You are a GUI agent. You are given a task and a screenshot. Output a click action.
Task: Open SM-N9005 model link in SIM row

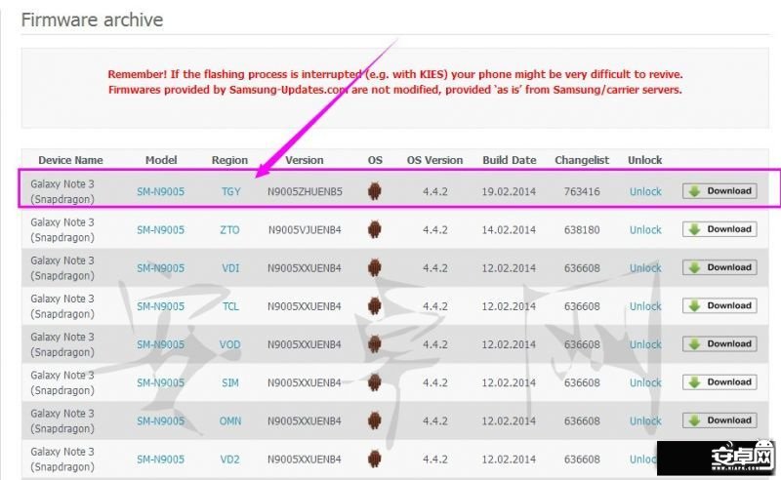point(160,382)
